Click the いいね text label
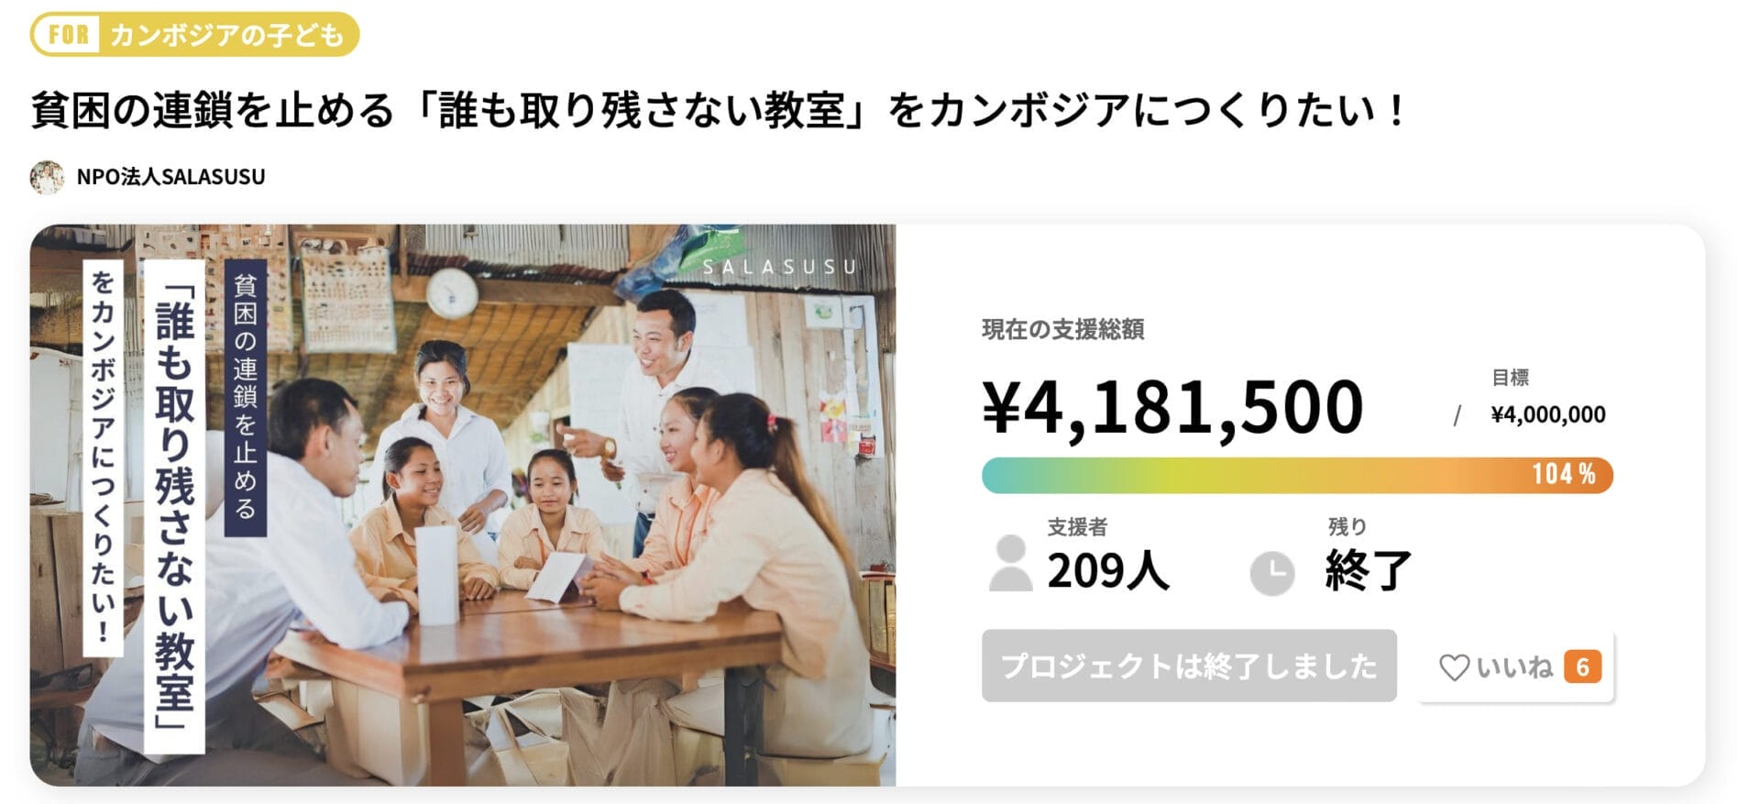The width and height of the screenshot is (1760, 804). click(1513, 667)
